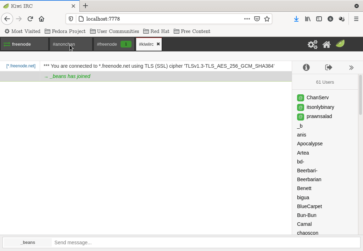Open the page actions ellipsis menu

pos(247,19)
